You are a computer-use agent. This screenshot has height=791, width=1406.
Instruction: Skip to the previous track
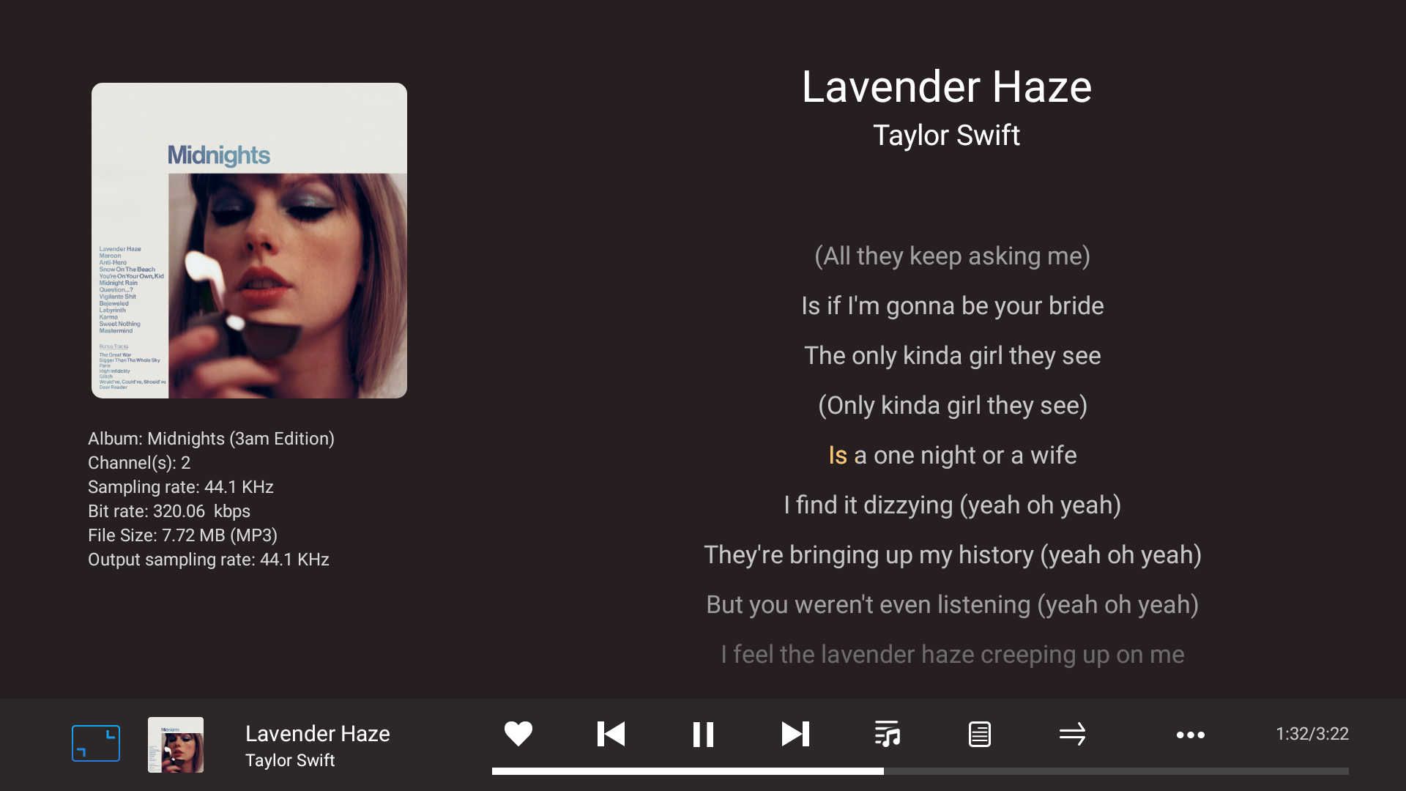pyautogui.click(x=611, y=734)
